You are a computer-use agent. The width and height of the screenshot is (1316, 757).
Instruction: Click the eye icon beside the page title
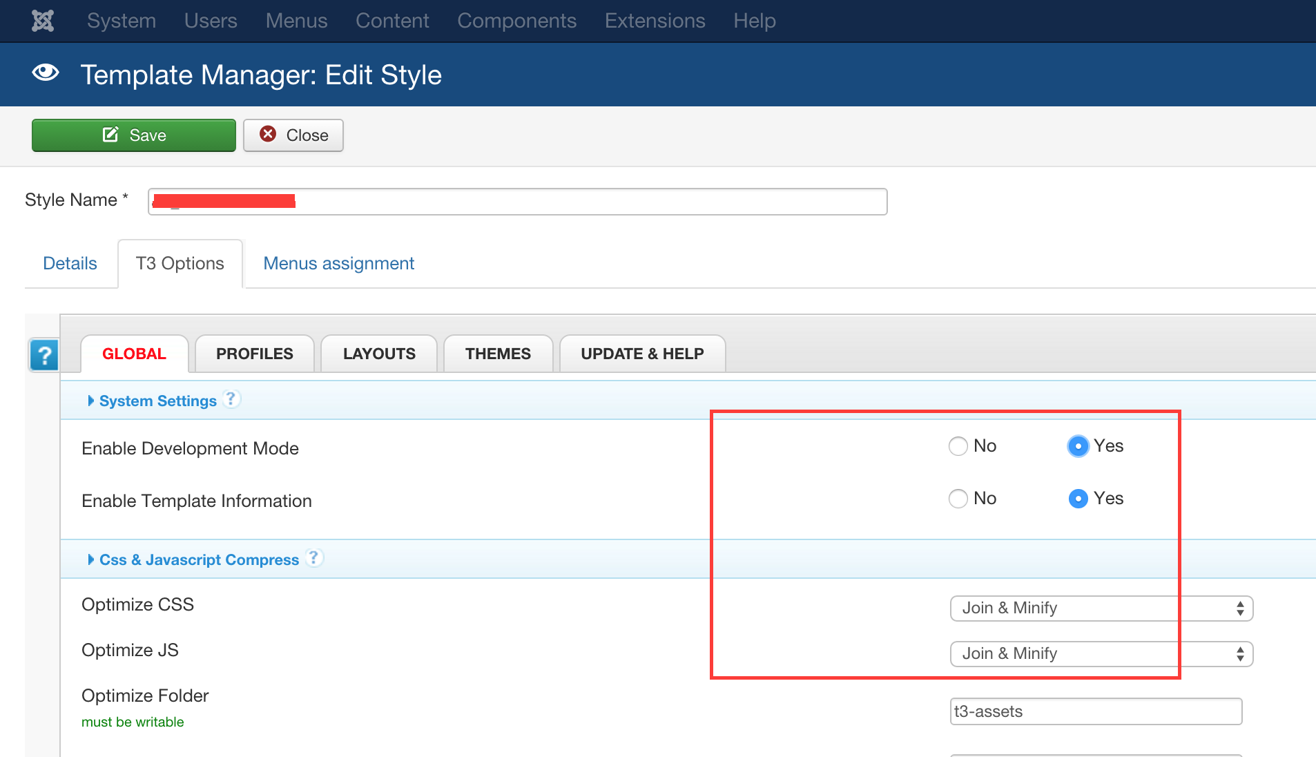coord(46,73)
